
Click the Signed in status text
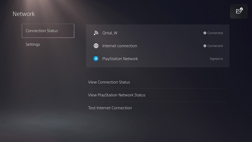tap(216, 59)
